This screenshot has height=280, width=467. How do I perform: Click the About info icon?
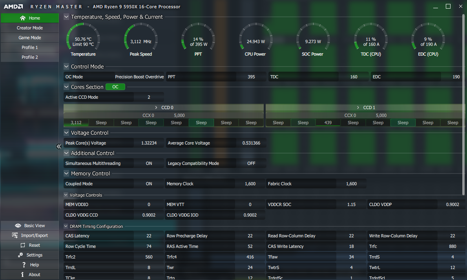coord(23,275)
